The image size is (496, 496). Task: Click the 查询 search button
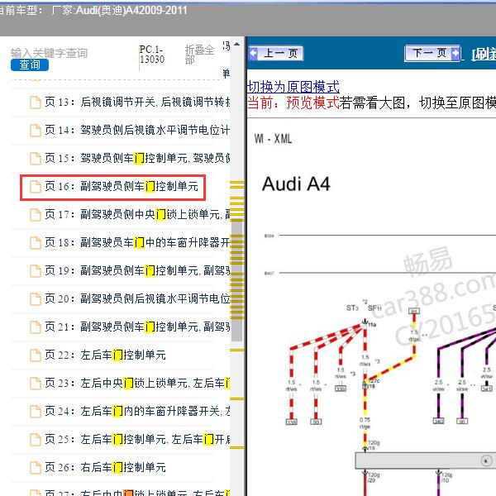point(30,64)
